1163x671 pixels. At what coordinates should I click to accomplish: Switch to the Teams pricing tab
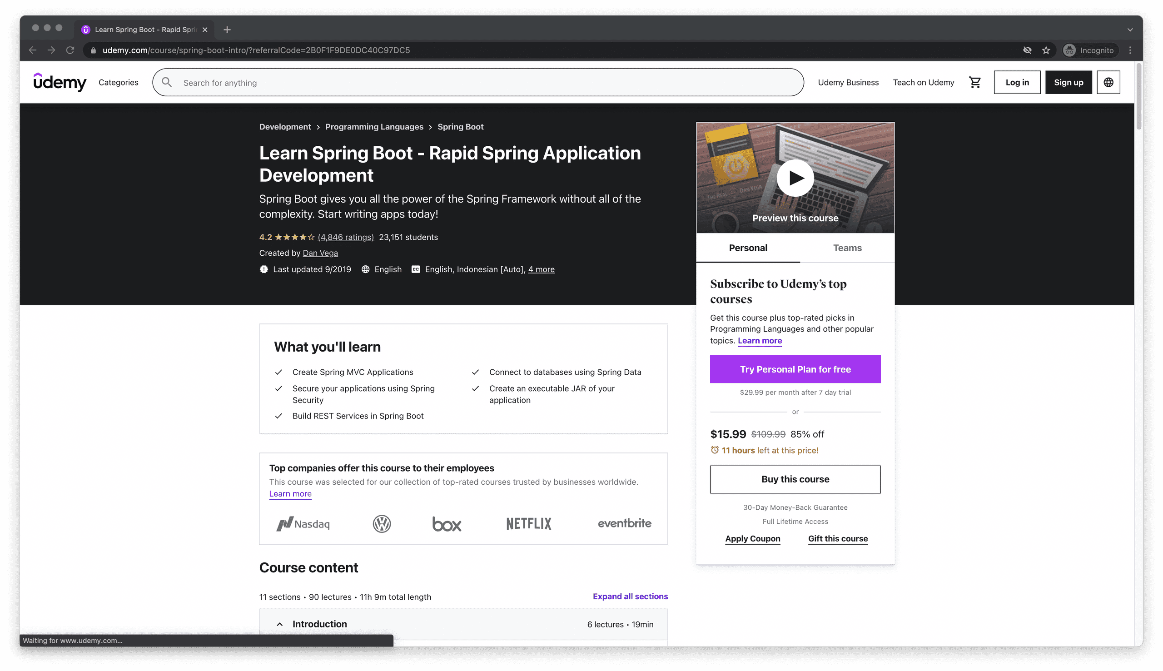pos(847,248)
